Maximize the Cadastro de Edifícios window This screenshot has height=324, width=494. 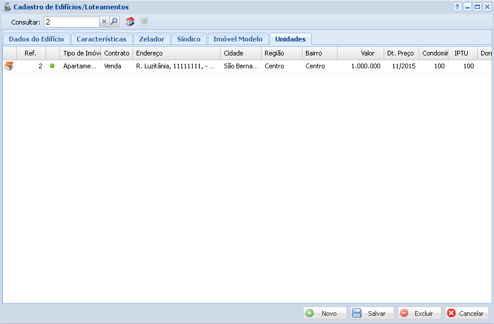pos(477,7)
